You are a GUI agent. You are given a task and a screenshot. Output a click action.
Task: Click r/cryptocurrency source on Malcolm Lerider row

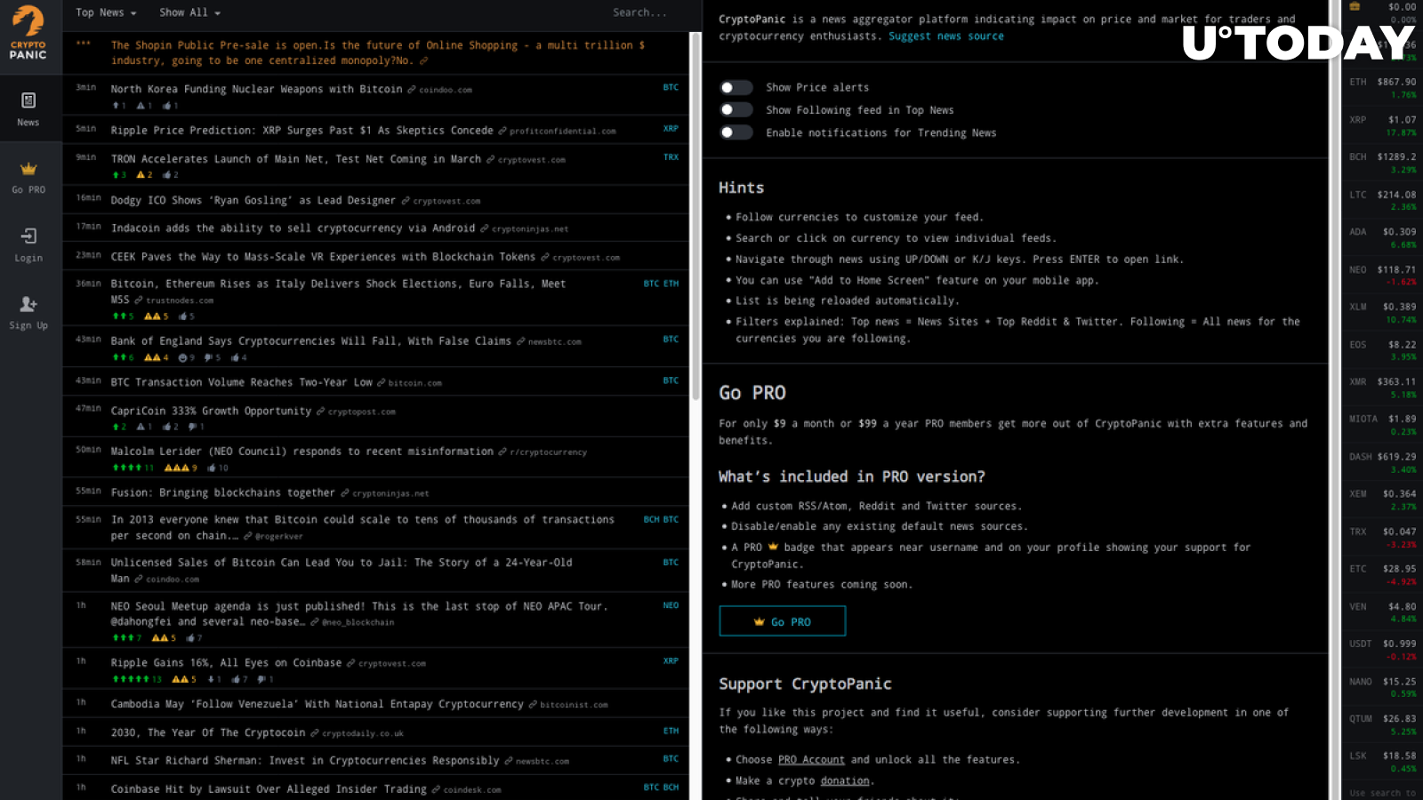(548, 452)
